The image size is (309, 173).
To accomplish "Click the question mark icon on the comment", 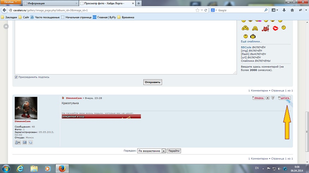I will click(273, 98).
